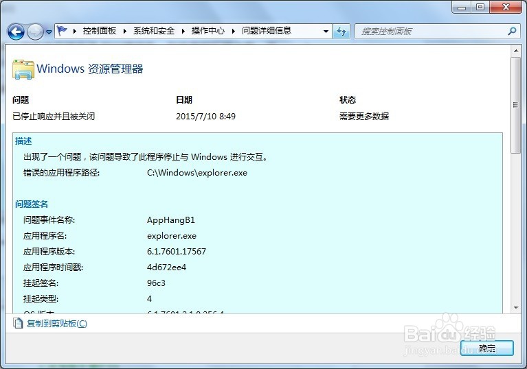Open the recent pages dropdown arrow
The image size is (527, 369).
tap(49, 32)
